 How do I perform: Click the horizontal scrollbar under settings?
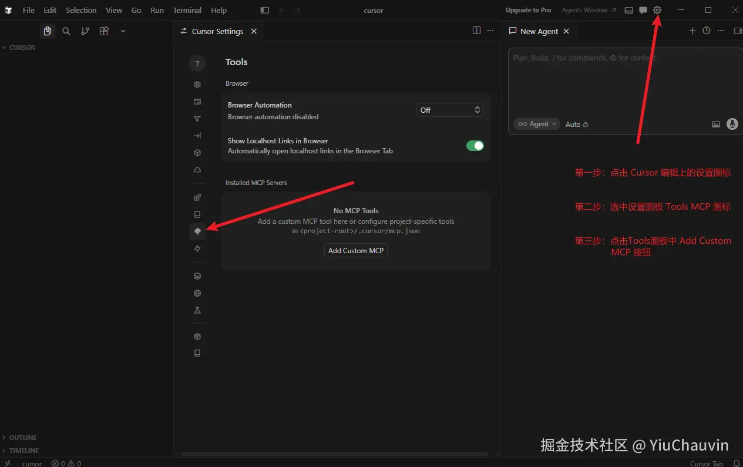[x=334, y=454]
